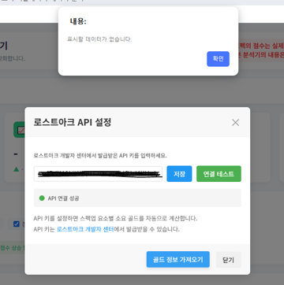Close the 로스트아크 API 설정 dialog with the X icon
284x285 pixels.
click(235, 123)
